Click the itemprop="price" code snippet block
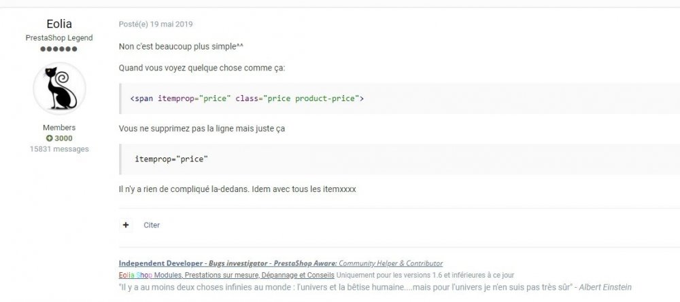This screenshot has width=680, height=302. [x=171, y=158]
